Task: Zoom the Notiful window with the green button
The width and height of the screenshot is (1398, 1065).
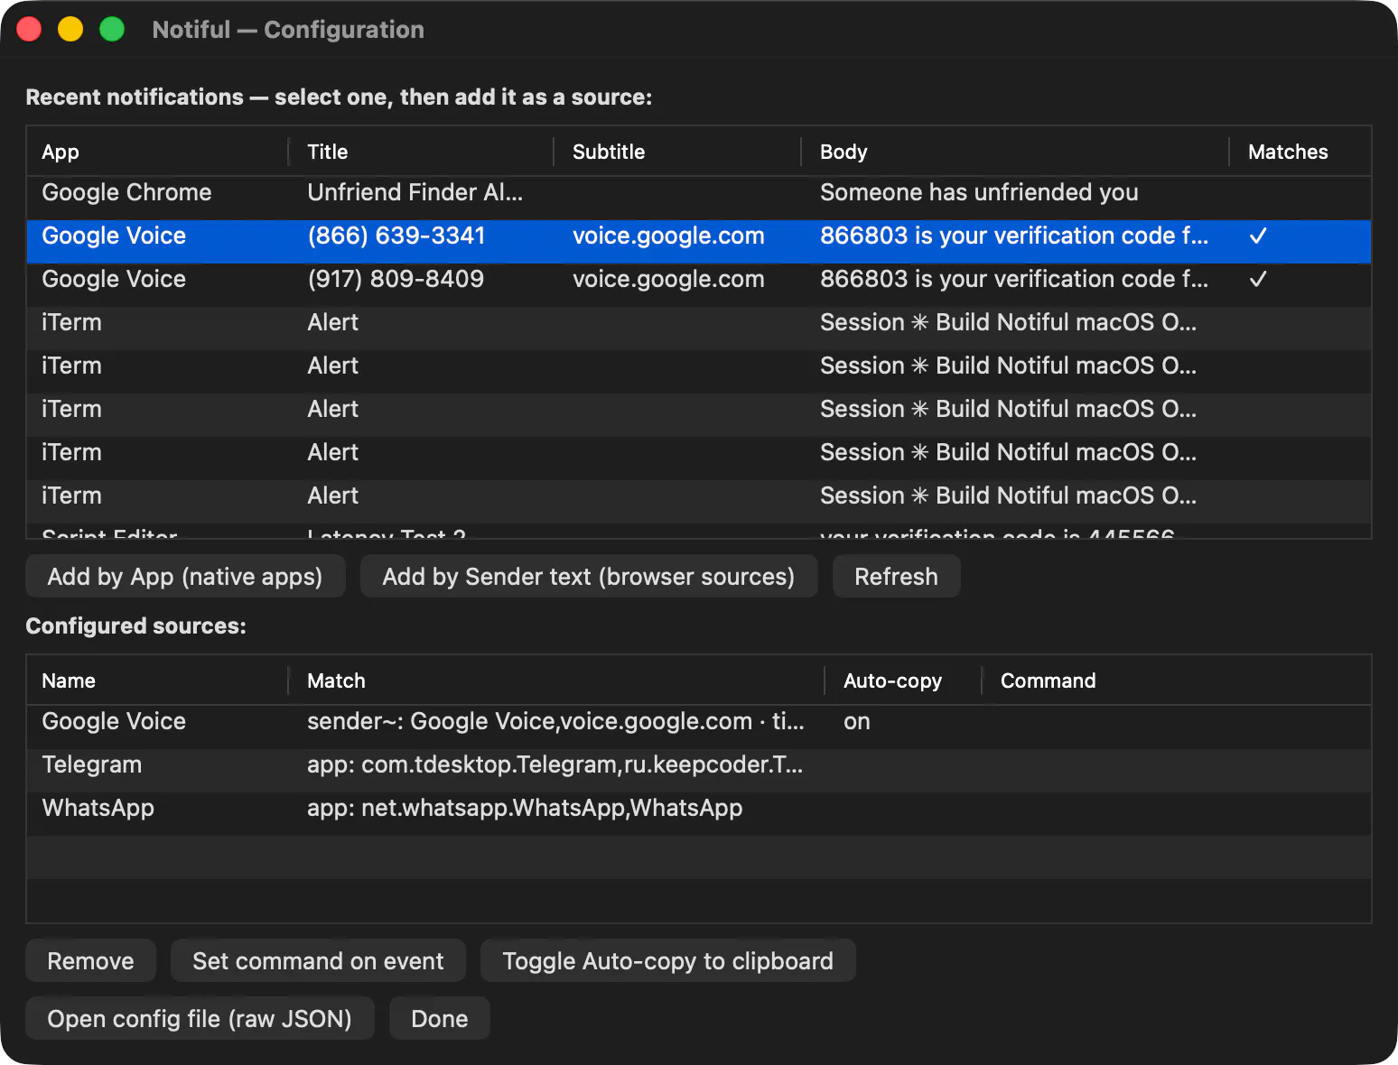Action: click(x=112, y=29)
